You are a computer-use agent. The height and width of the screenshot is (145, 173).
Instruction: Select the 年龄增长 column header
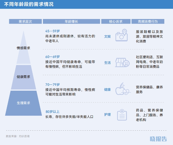[71, 21]
